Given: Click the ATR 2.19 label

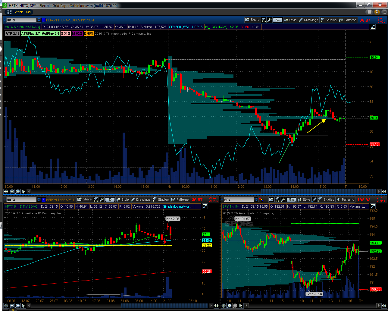Looking at the screenshot, I should coord(13,33).
